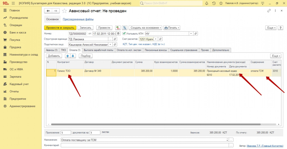This screenshot has height=149, width=287.
Task: Click Администрирование gear sidebar icon
Action: 5,106
